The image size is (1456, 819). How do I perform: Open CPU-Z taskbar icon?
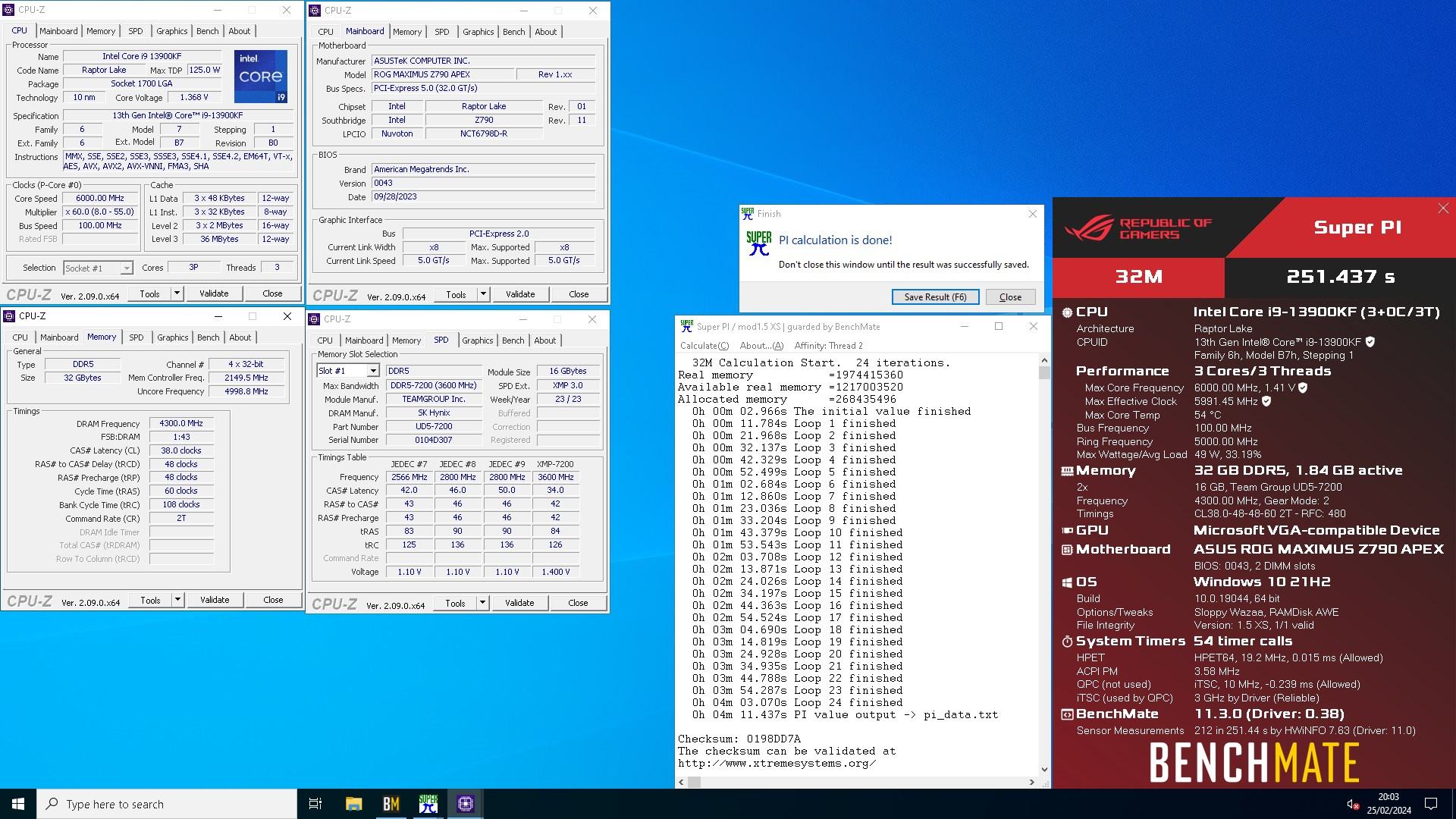tap(466, 804)
